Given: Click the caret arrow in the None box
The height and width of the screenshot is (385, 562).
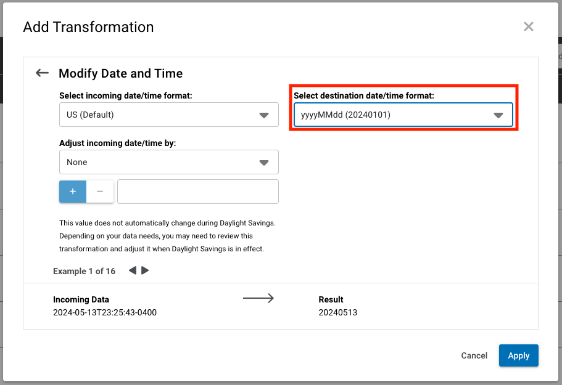Looking at the screenshot, I should [264, 163].
